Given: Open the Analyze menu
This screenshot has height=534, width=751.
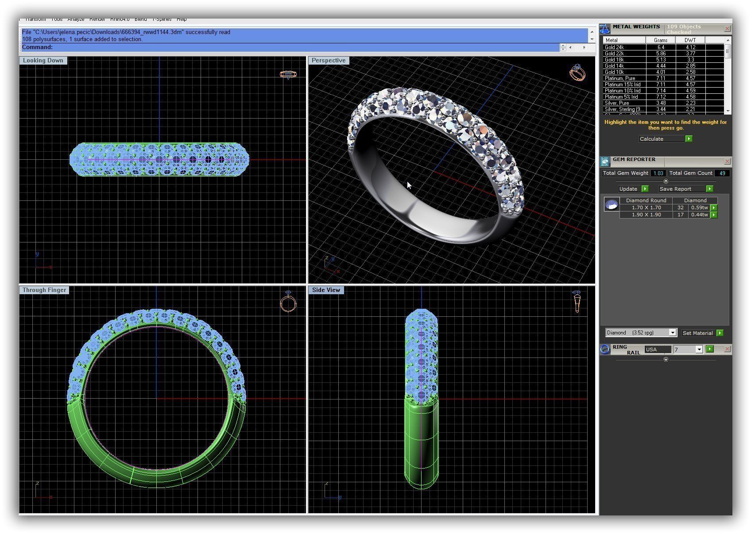Looking at the screenshot, I should point(76,19).
